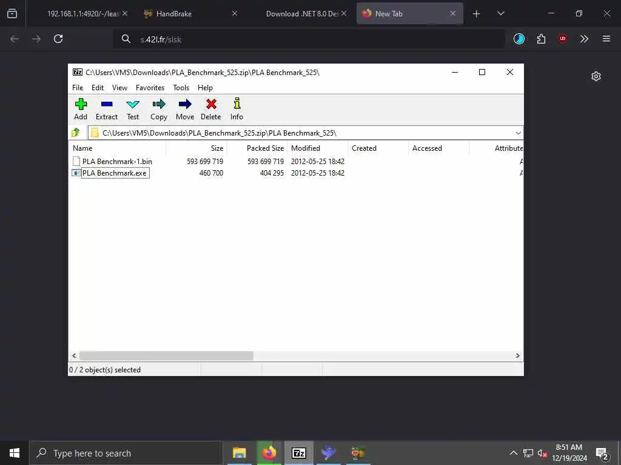Viewport: 621px width, 465px height.
Task: Open the View menu
Action: click(x=119, y=88)
